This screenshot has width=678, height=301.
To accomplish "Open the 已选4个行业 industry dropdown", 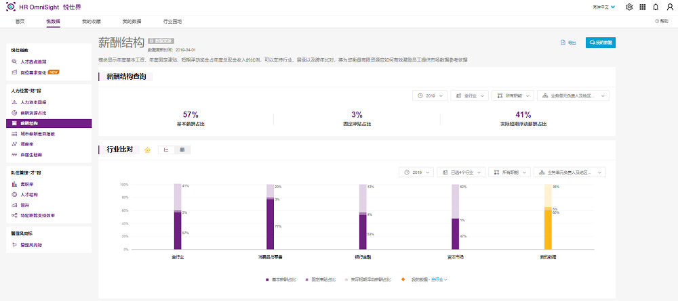I will pyautogui.click(x=461, y=172).
